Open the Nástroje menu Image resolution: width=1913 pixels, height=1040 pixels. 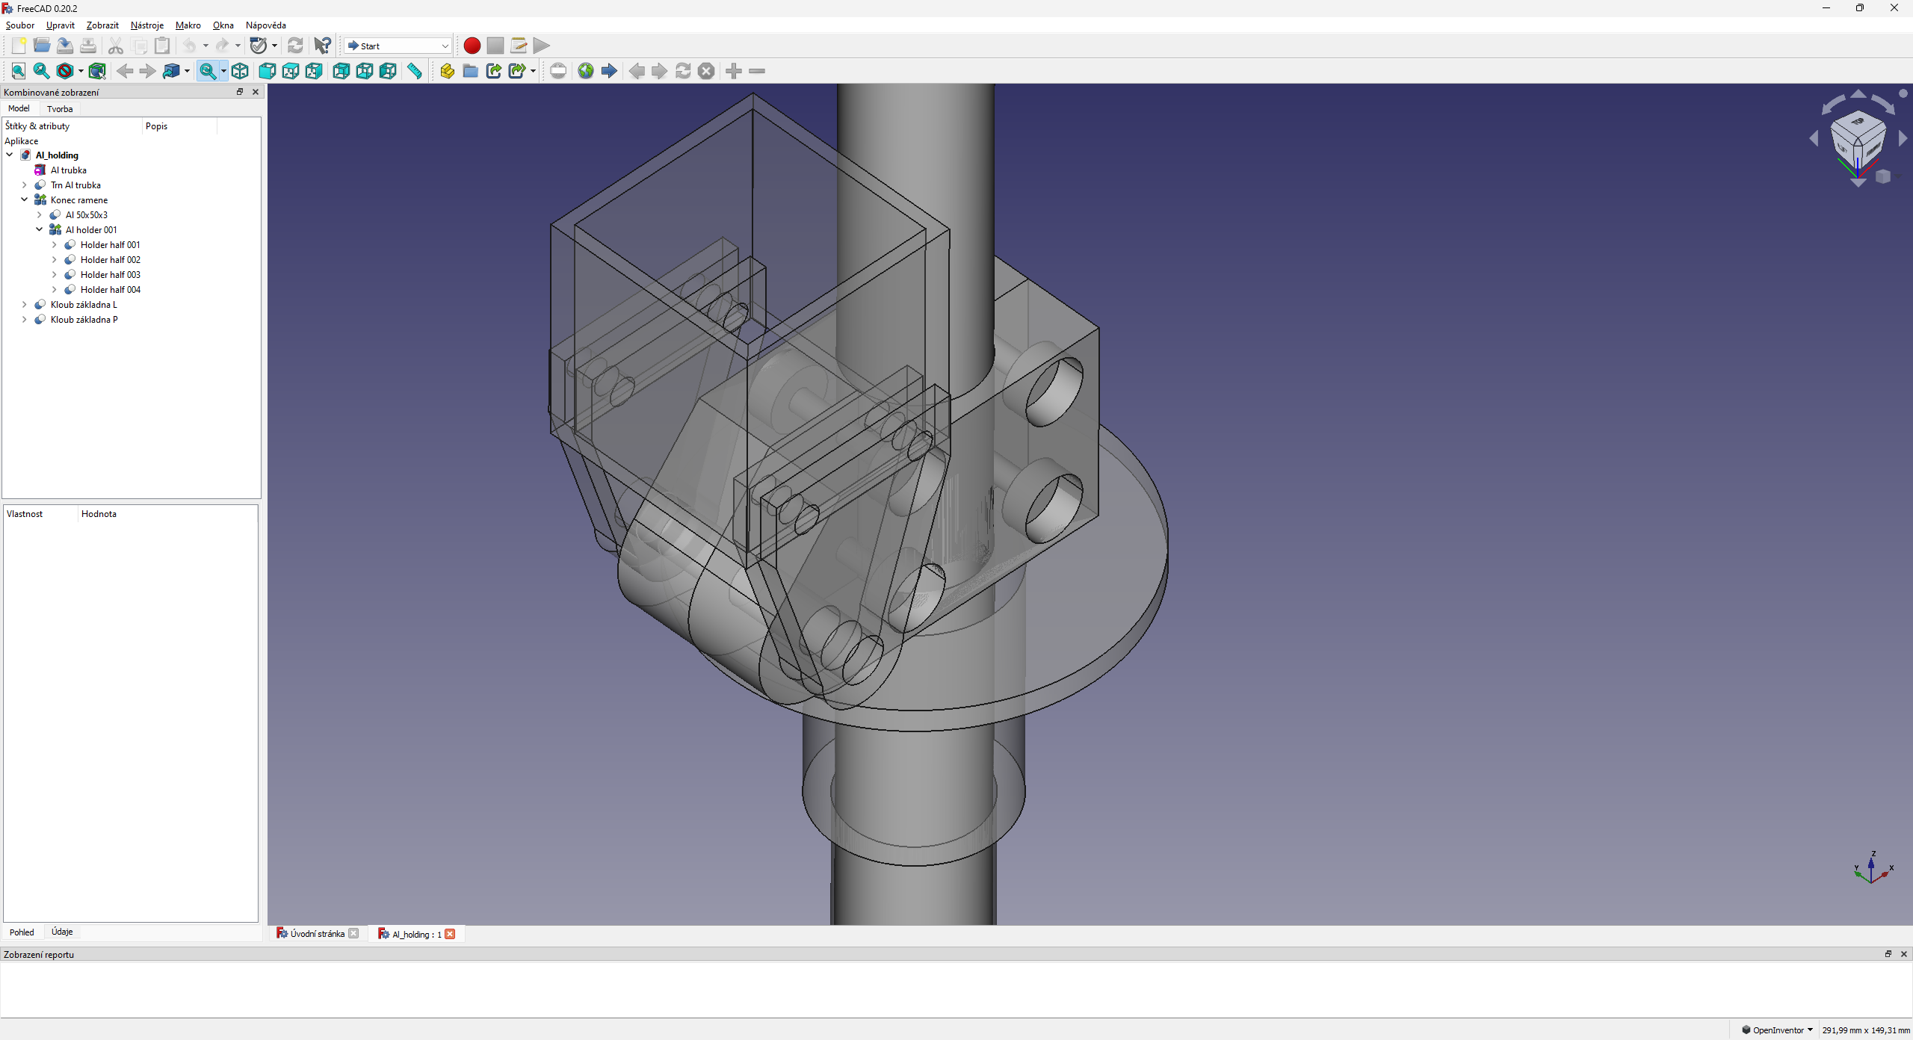(146, 25)
